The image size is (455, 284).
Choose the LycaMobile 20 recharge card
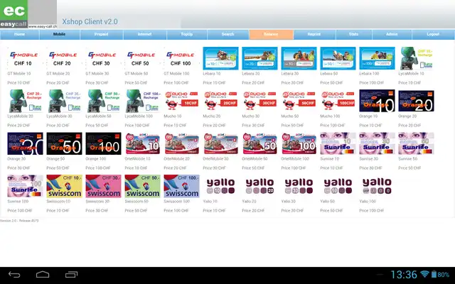tap(25, 101)
